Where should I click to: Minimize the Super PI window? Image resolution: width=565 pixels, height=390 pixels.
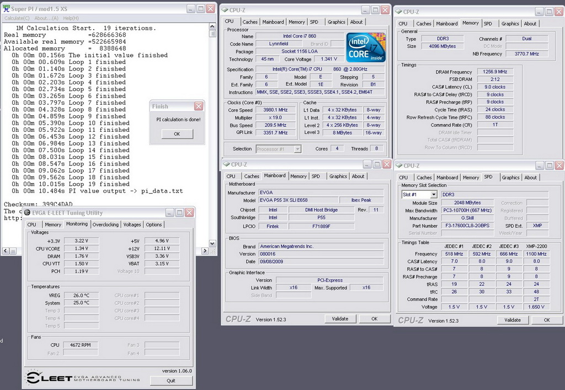coord(191,9)
